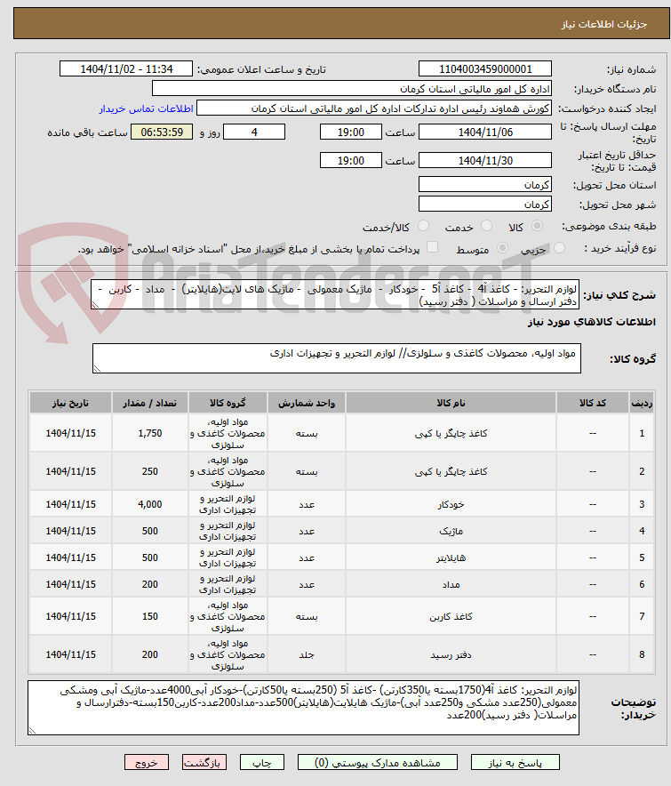Select the کالا radio button
The image size is (671, 786).
point(537,226)
